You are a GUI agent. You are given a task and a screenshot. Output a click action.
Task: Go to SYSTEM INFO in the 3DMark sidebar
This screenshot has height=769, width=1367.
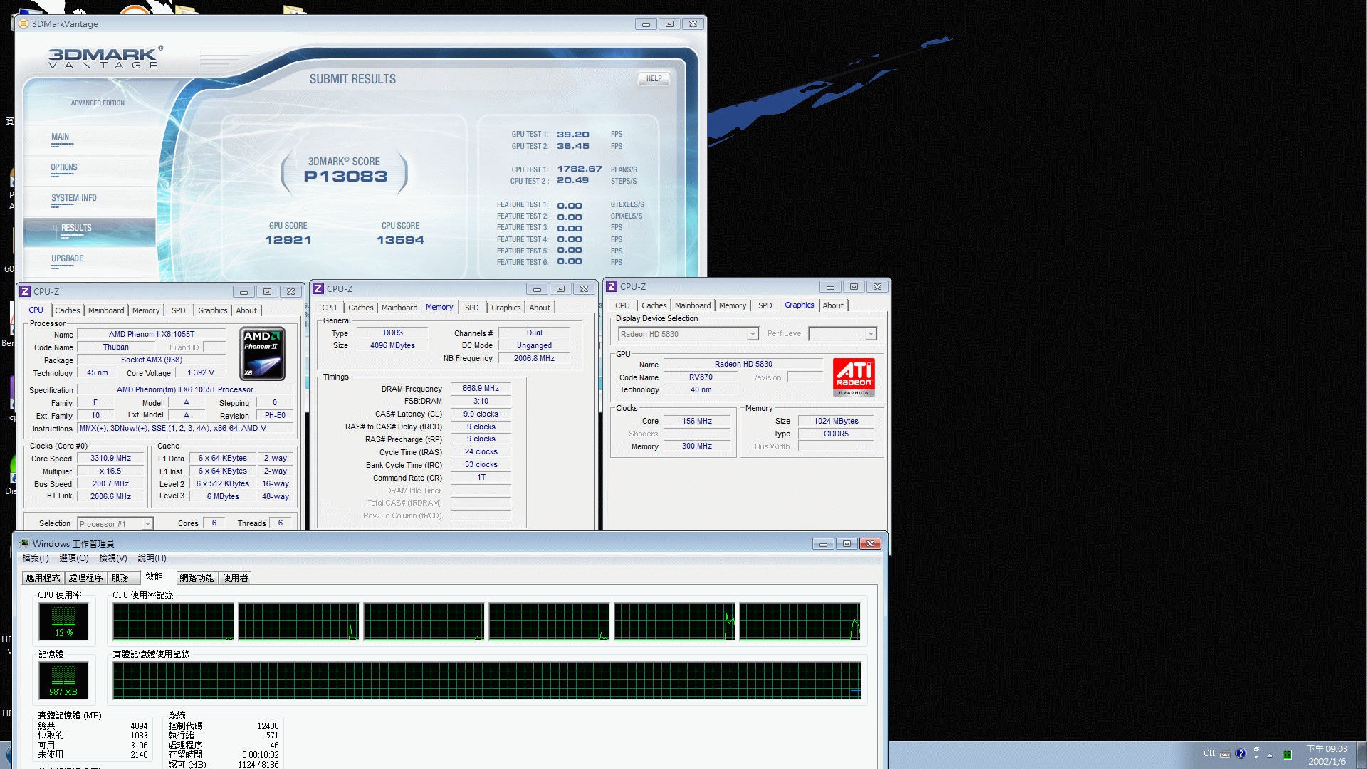73,198
